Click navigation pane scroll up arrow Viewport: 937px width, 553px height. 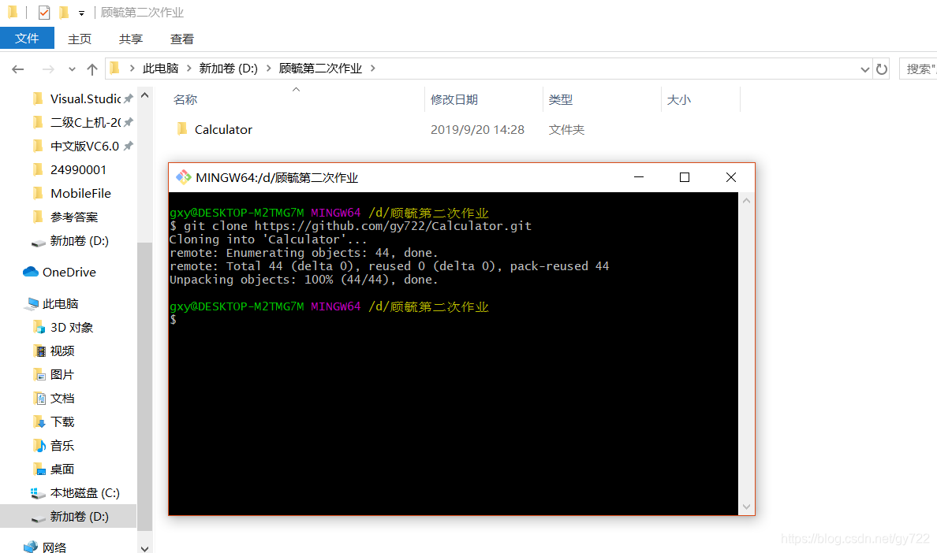tap(144, 95)
